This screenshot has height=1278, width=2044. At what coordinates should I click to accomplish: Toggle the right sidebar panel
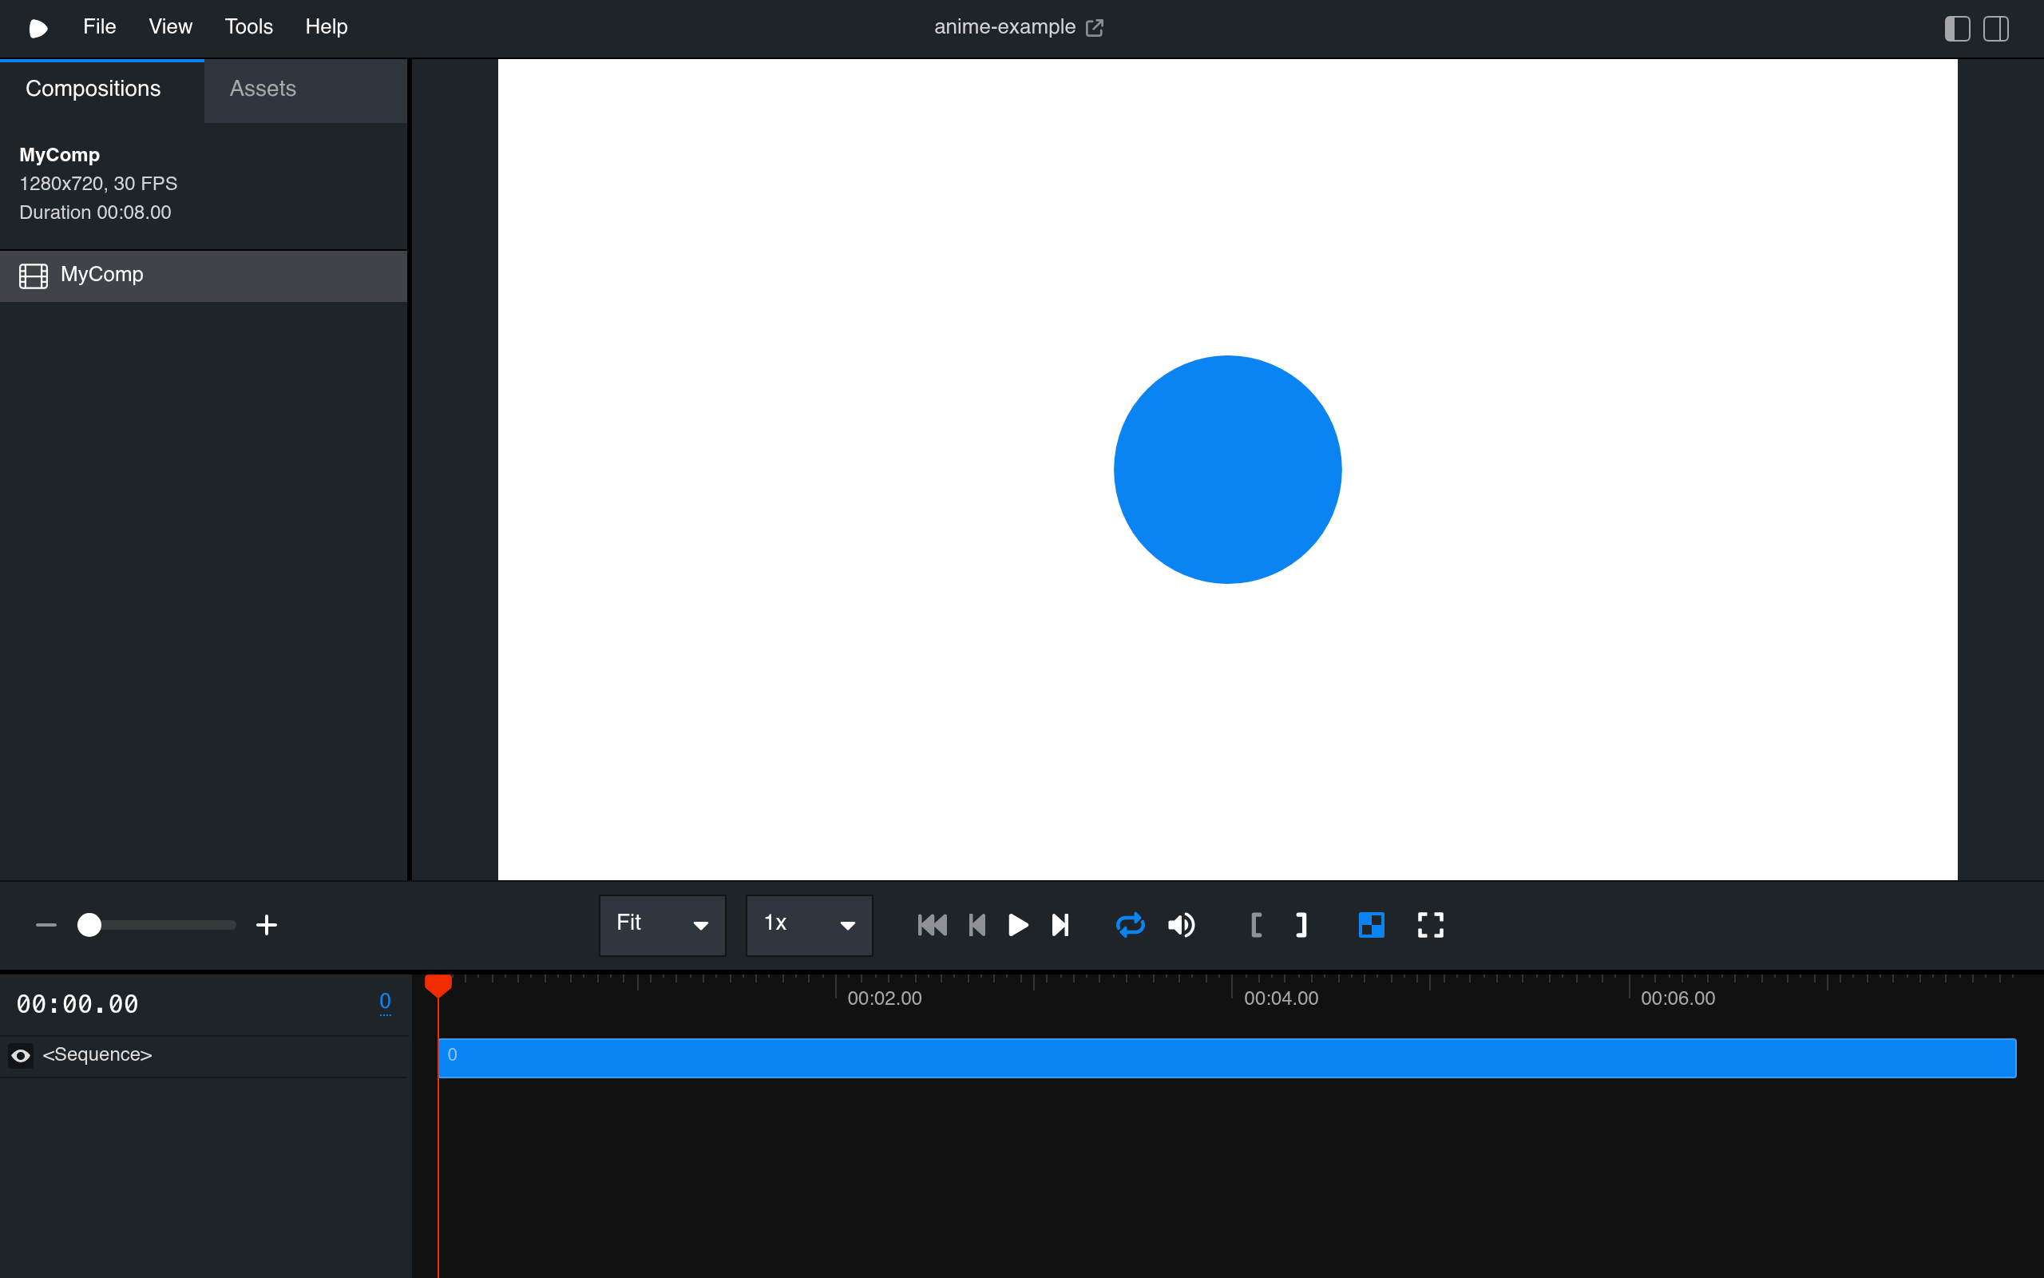point(1996,29)
